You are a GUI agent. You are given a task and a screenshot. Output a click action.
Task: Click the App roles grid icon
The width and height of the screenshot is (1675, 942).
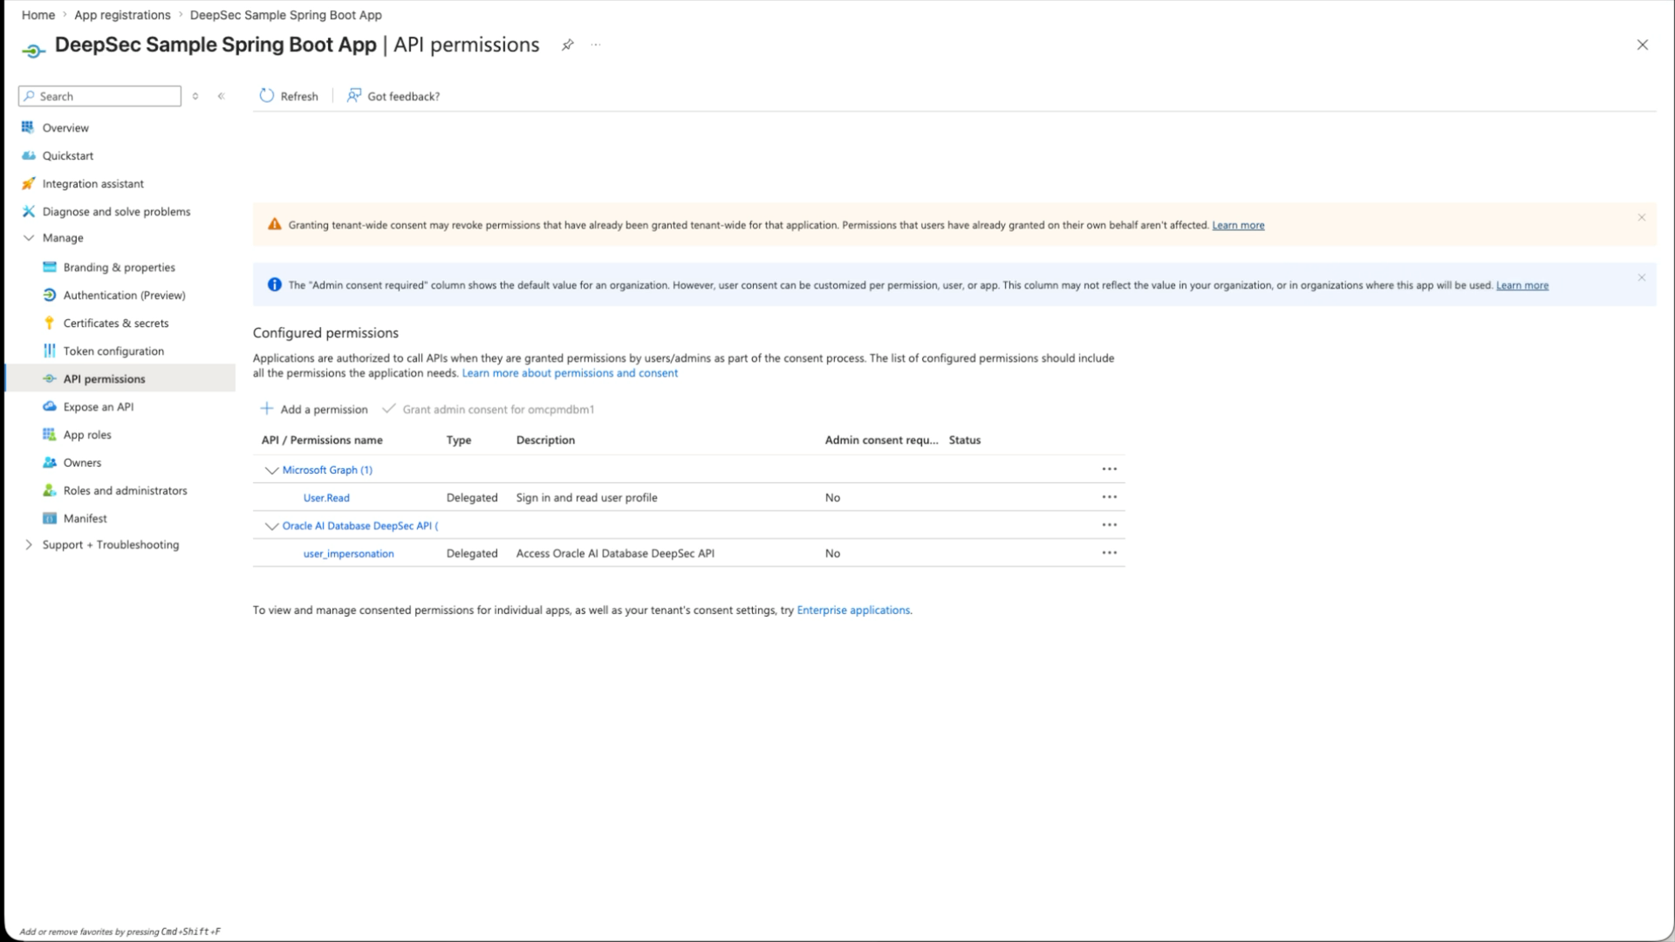pos(49,434)
